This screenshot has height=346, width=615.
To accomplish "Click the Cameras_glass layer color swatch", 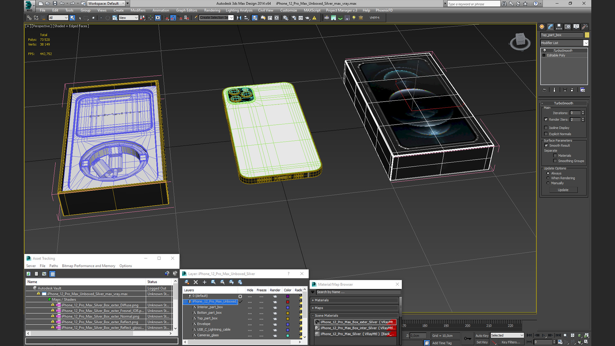I will [288, 335].
